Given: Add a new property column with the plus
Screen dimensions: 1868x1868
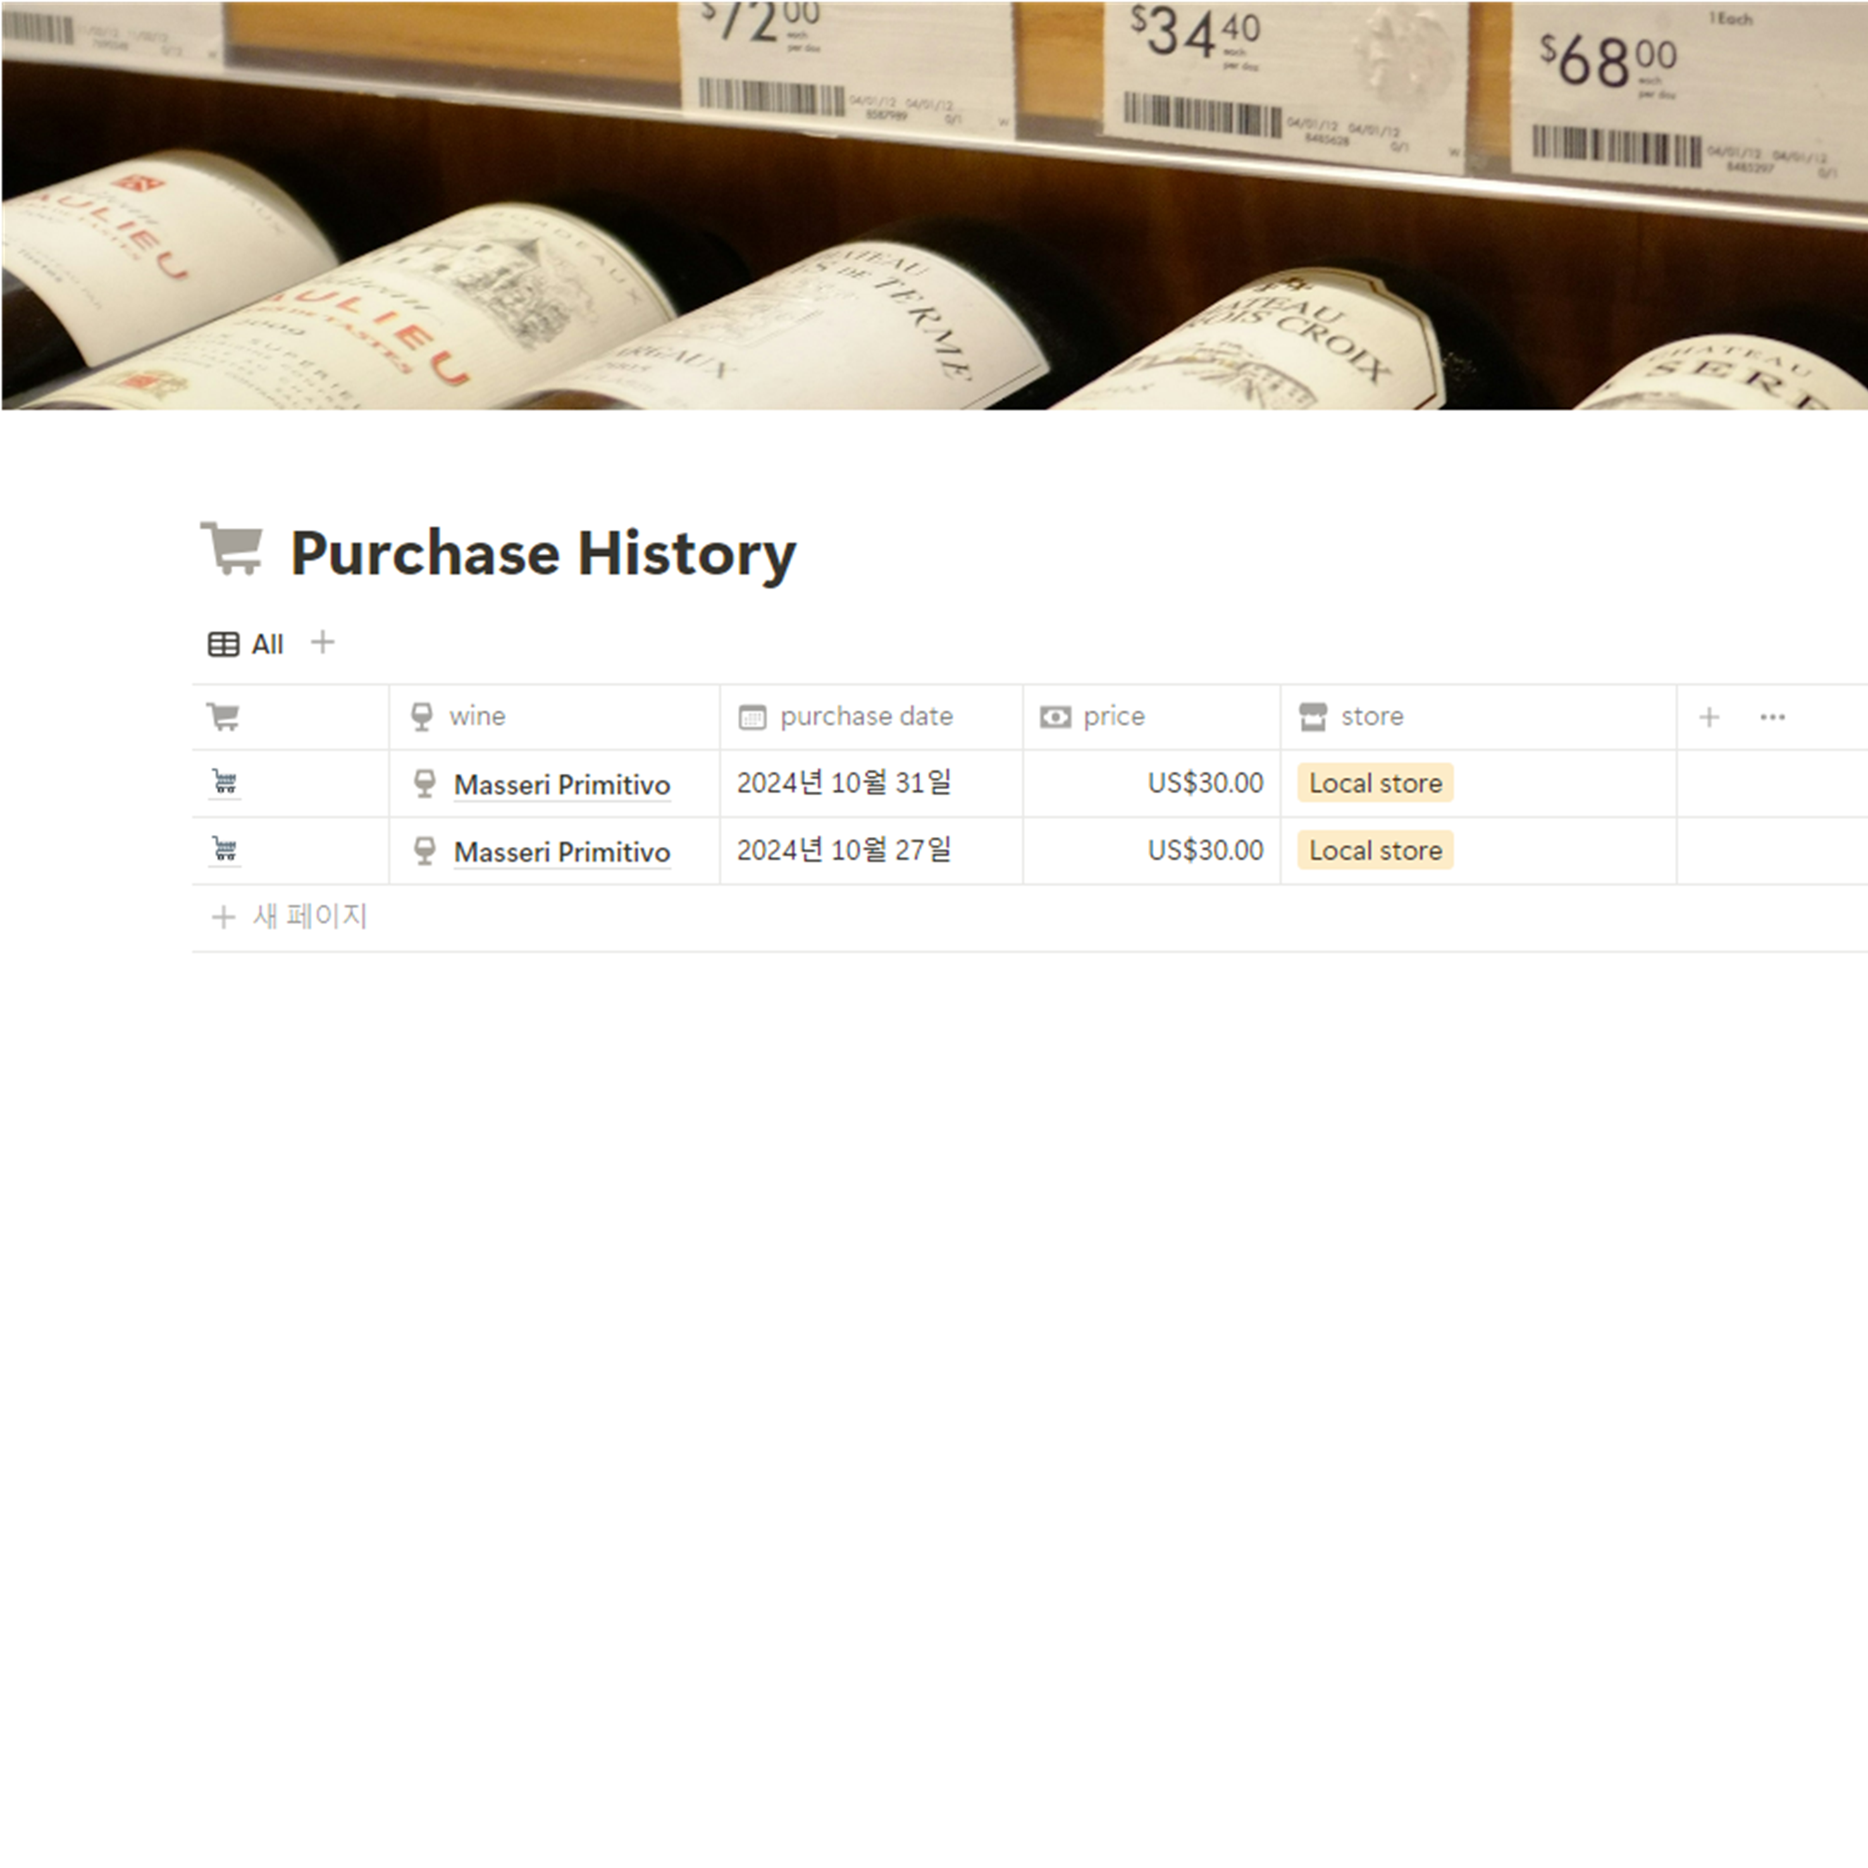Looking at the screenshot, I should click(1709, 717).
